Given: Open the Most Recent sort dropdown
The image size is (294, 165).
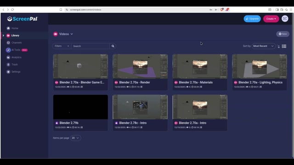Looking at the screenshot, I should coord(263,46).
